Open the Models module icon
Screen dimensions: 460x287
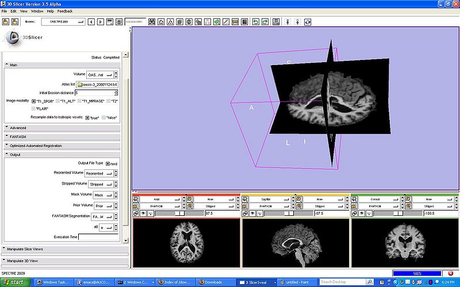[189, 22]
